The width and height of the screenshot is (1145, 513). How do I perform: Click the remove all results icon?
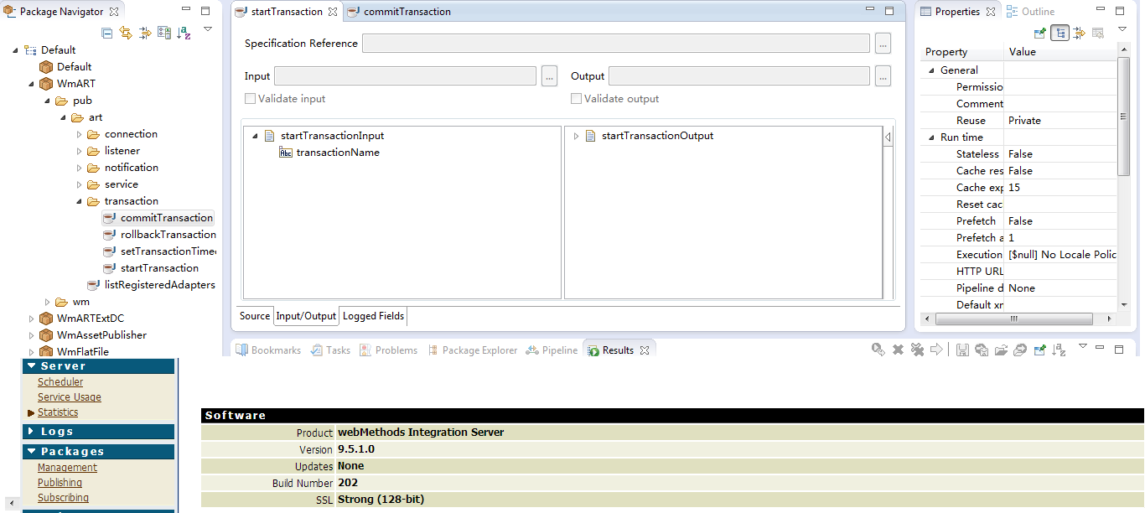(917, 350)
